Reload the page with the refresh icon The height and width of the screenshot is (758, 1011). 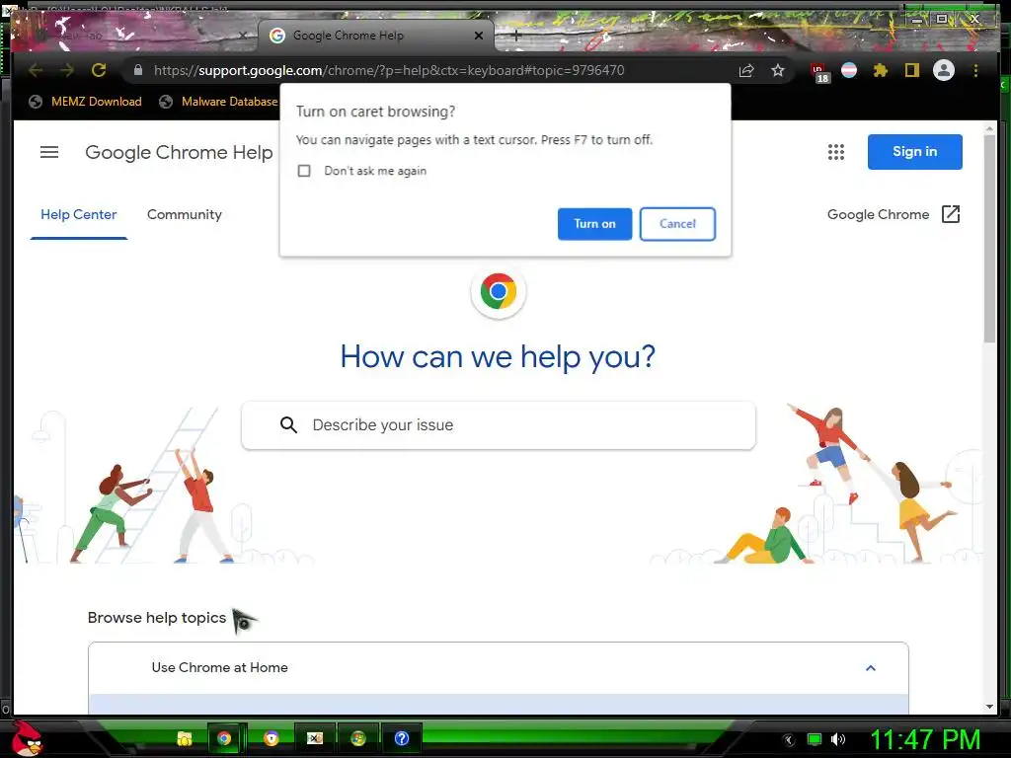click(x=98, y=70)
